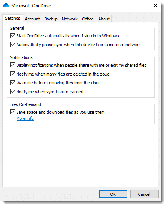Open the Backup tab
The height and width of the screenshot is (207, 167).
coord(51,19)
